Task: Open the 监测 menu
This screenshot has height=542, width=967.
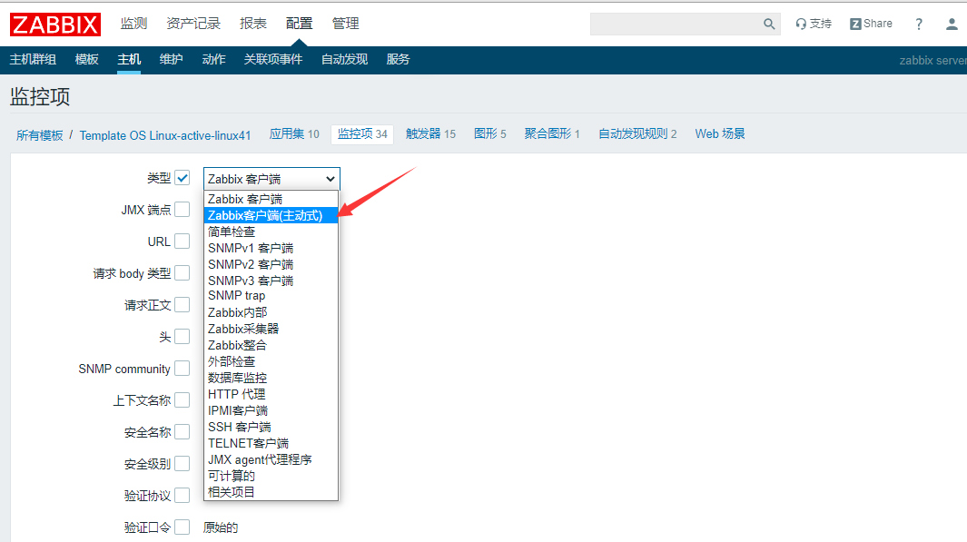Action: [133, 24]
